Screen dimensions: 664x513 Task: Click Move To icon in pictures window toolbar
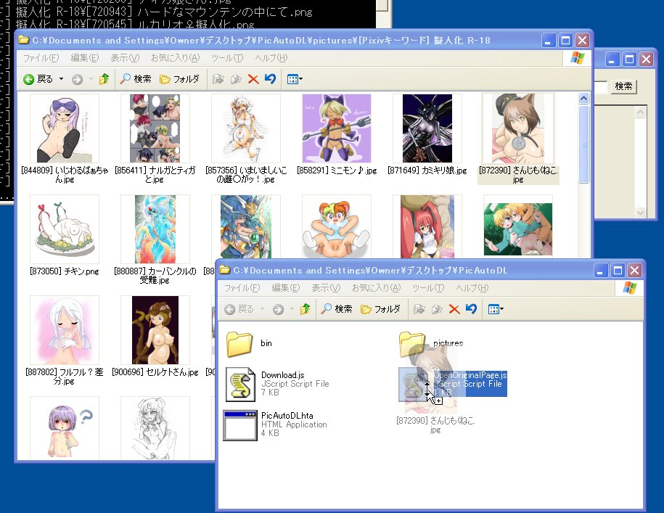tap(218, 79)
